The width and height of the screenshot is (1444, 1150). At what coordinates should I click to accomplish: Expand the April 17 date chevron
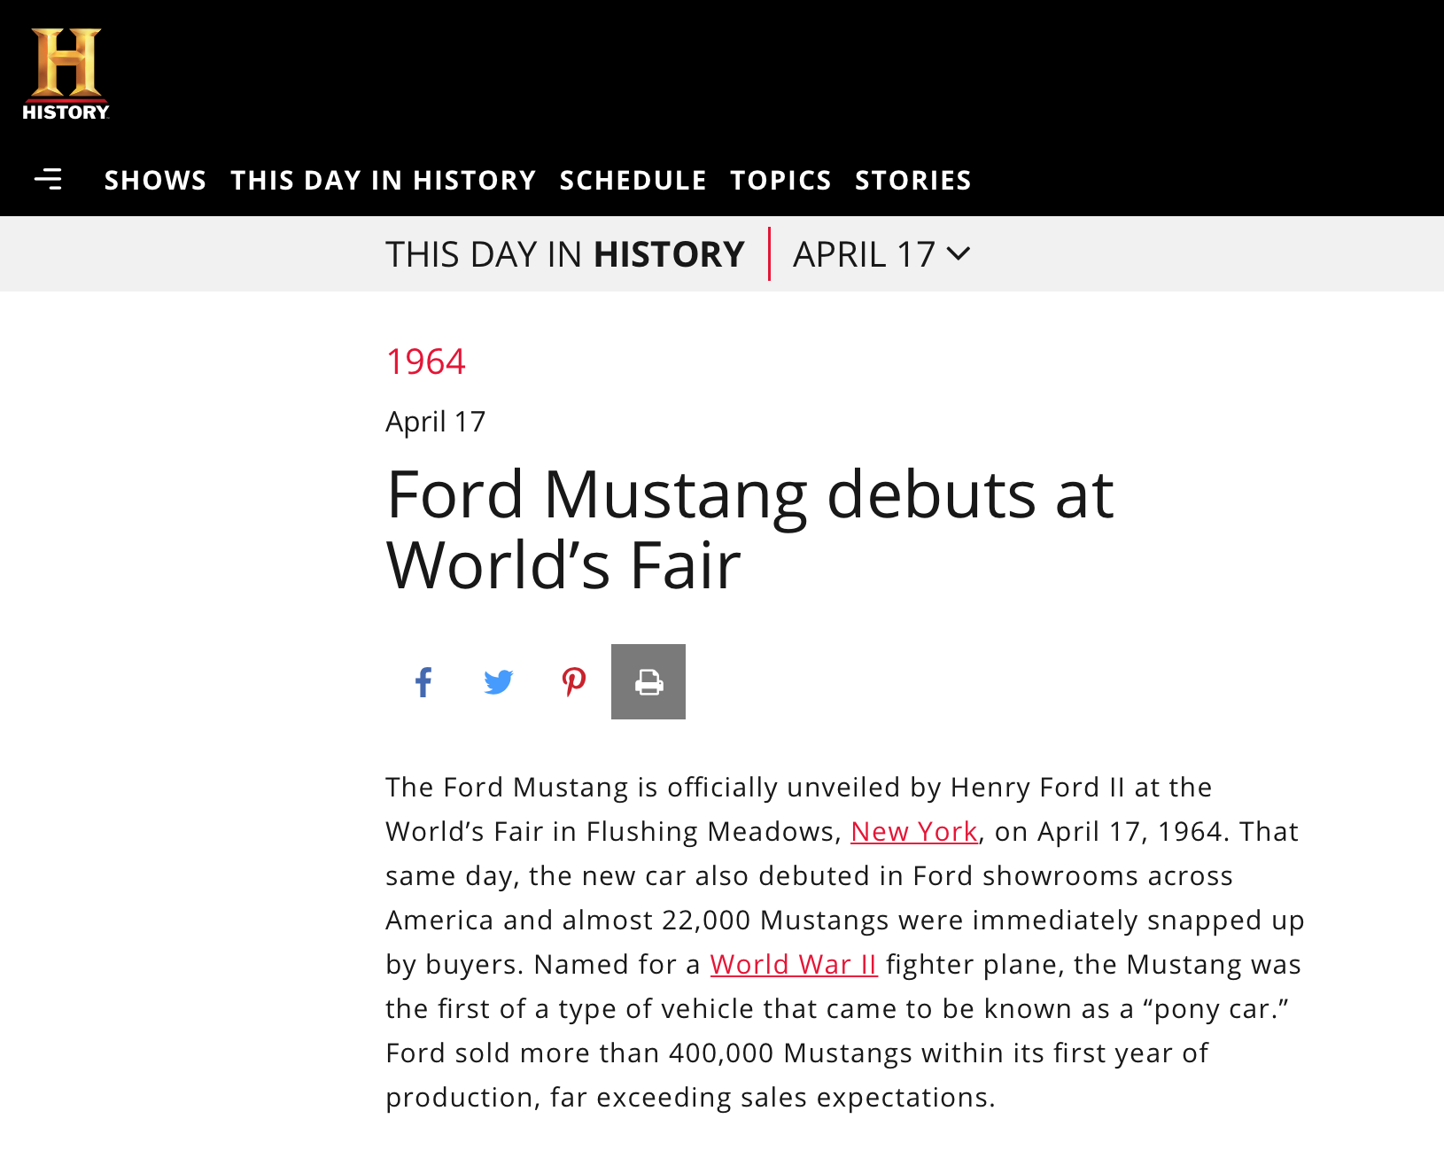click(959, 254)
